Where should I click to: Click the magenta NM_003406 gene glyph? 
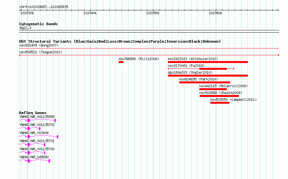39,137
